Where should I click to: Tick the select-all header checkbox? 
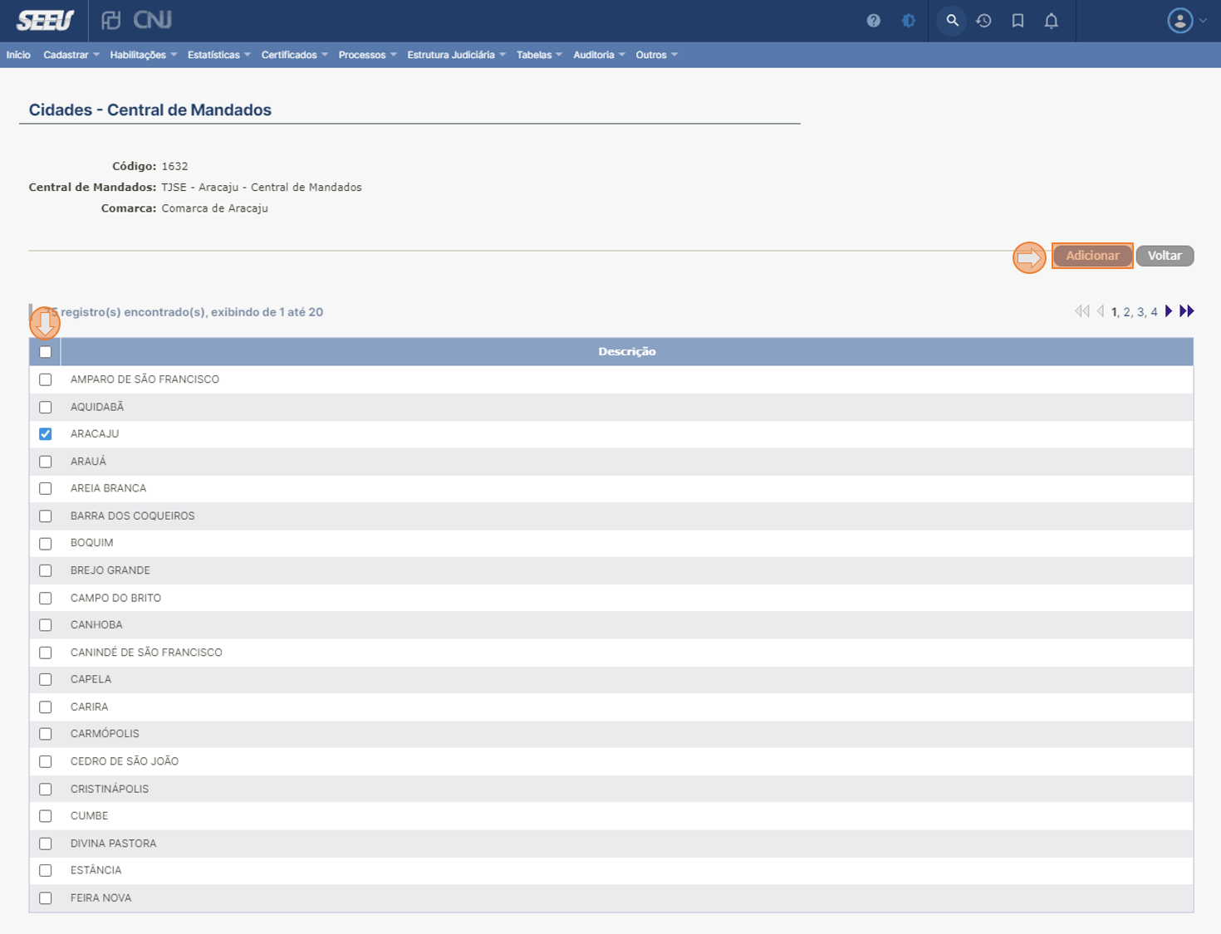[x=46, y=352]
